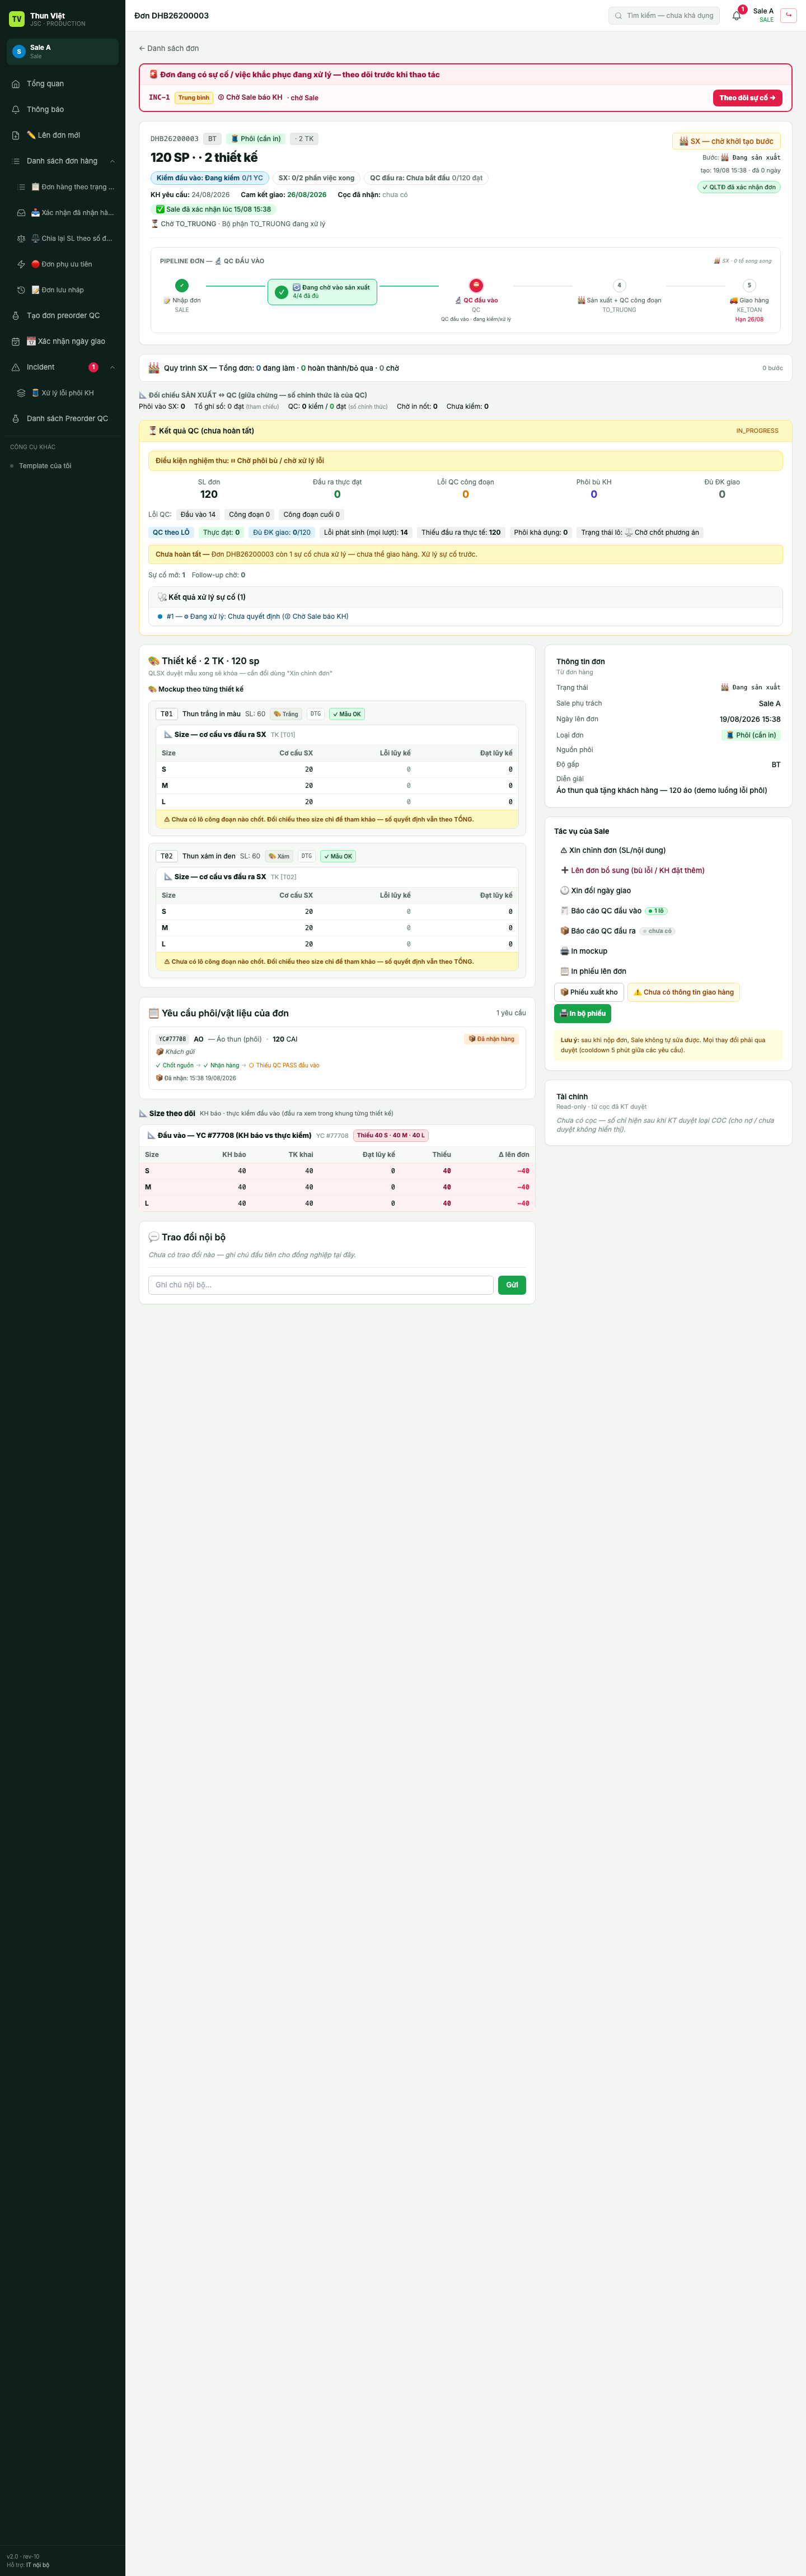Click the Xử lý lỗi phôi KH layers icon

tap(21, 393)
